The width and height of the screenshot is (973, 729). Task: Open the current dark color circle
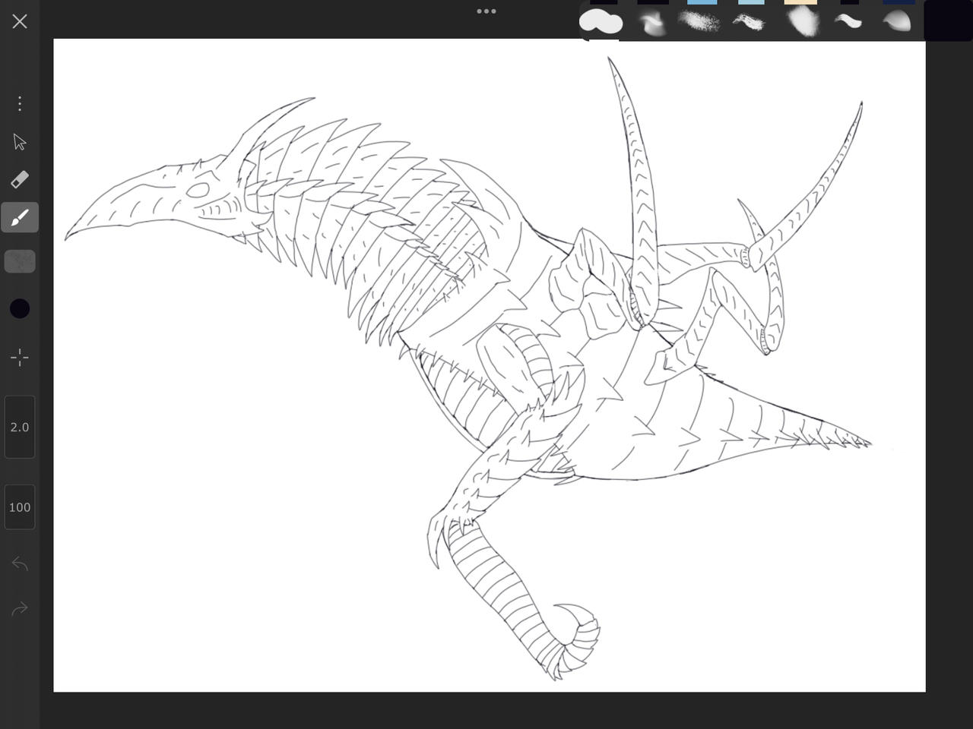tap(20, 308)
